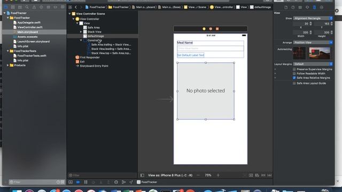
Task: Collapse the FoodTrackerTests group
Action: 8,51
